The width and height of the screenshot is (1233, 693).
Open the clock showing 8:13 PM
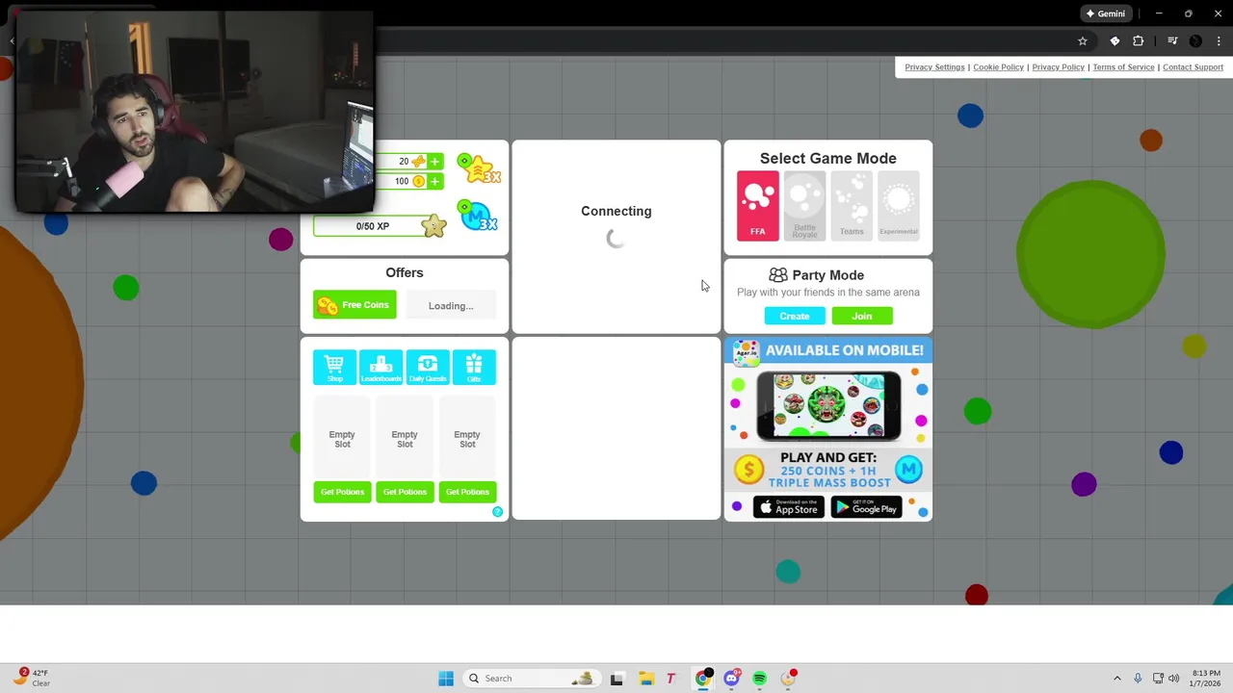tap(1206, 679)
